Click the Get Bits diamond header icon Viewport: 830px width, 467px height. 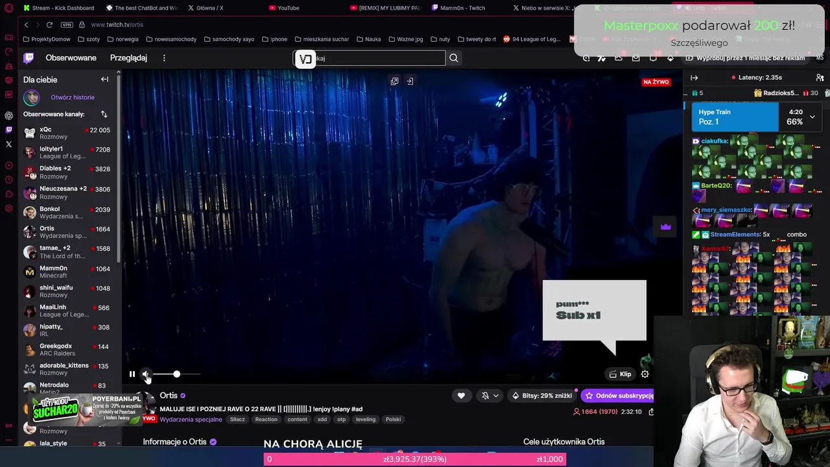point(670,58)
